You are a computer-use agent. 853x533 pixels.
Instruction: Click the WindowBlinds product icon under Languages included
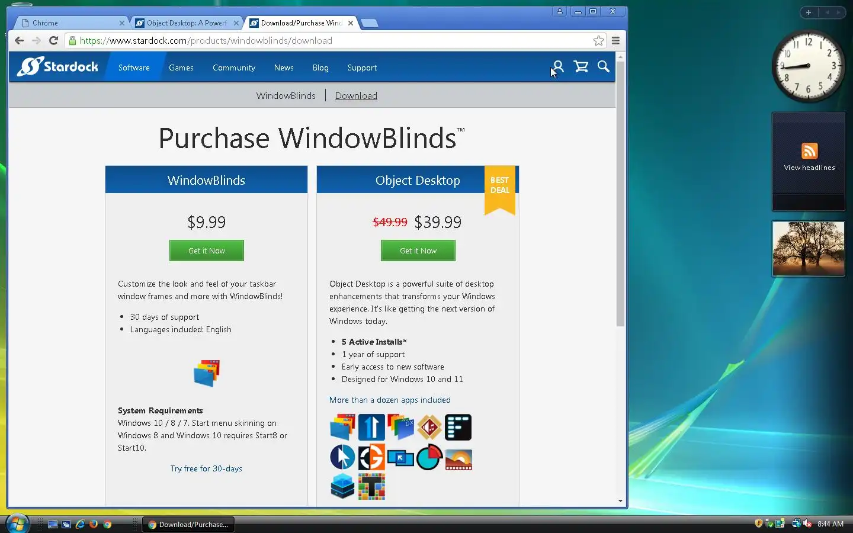(x=207, y=373)
